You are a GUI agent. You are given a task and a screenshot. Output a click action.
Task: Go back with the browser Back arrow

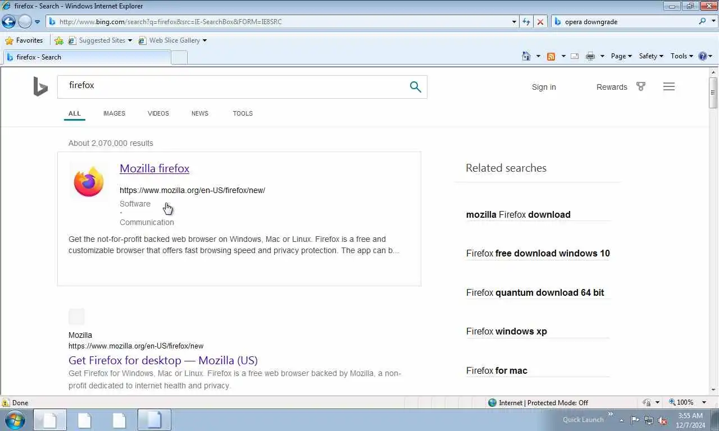click(x=8, y=22)
